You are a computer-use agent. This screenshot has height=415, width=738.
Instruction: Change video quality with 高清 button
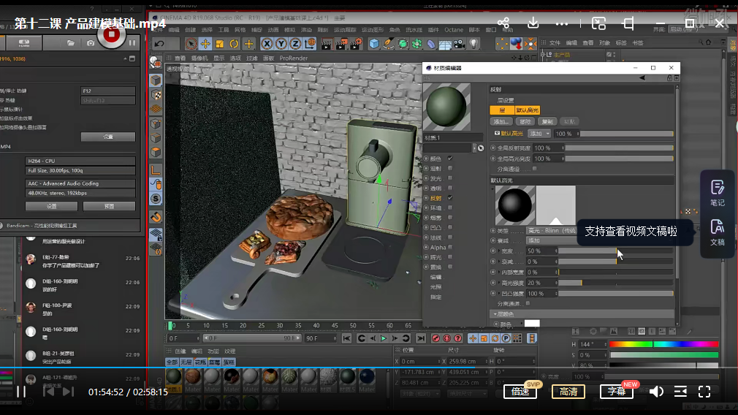(568, 392)
